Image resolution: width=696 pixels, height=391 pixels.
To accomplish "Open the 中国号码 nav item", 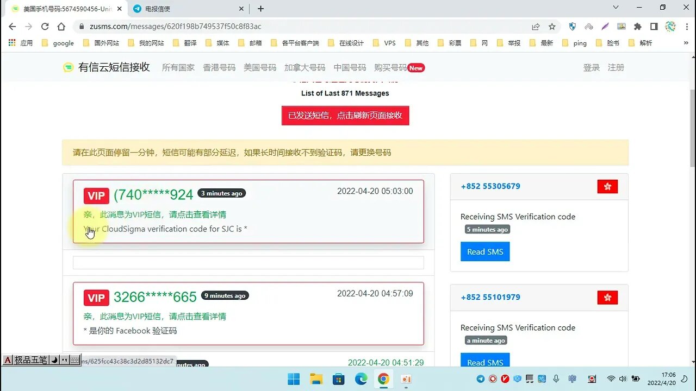I will coord(350,67).
